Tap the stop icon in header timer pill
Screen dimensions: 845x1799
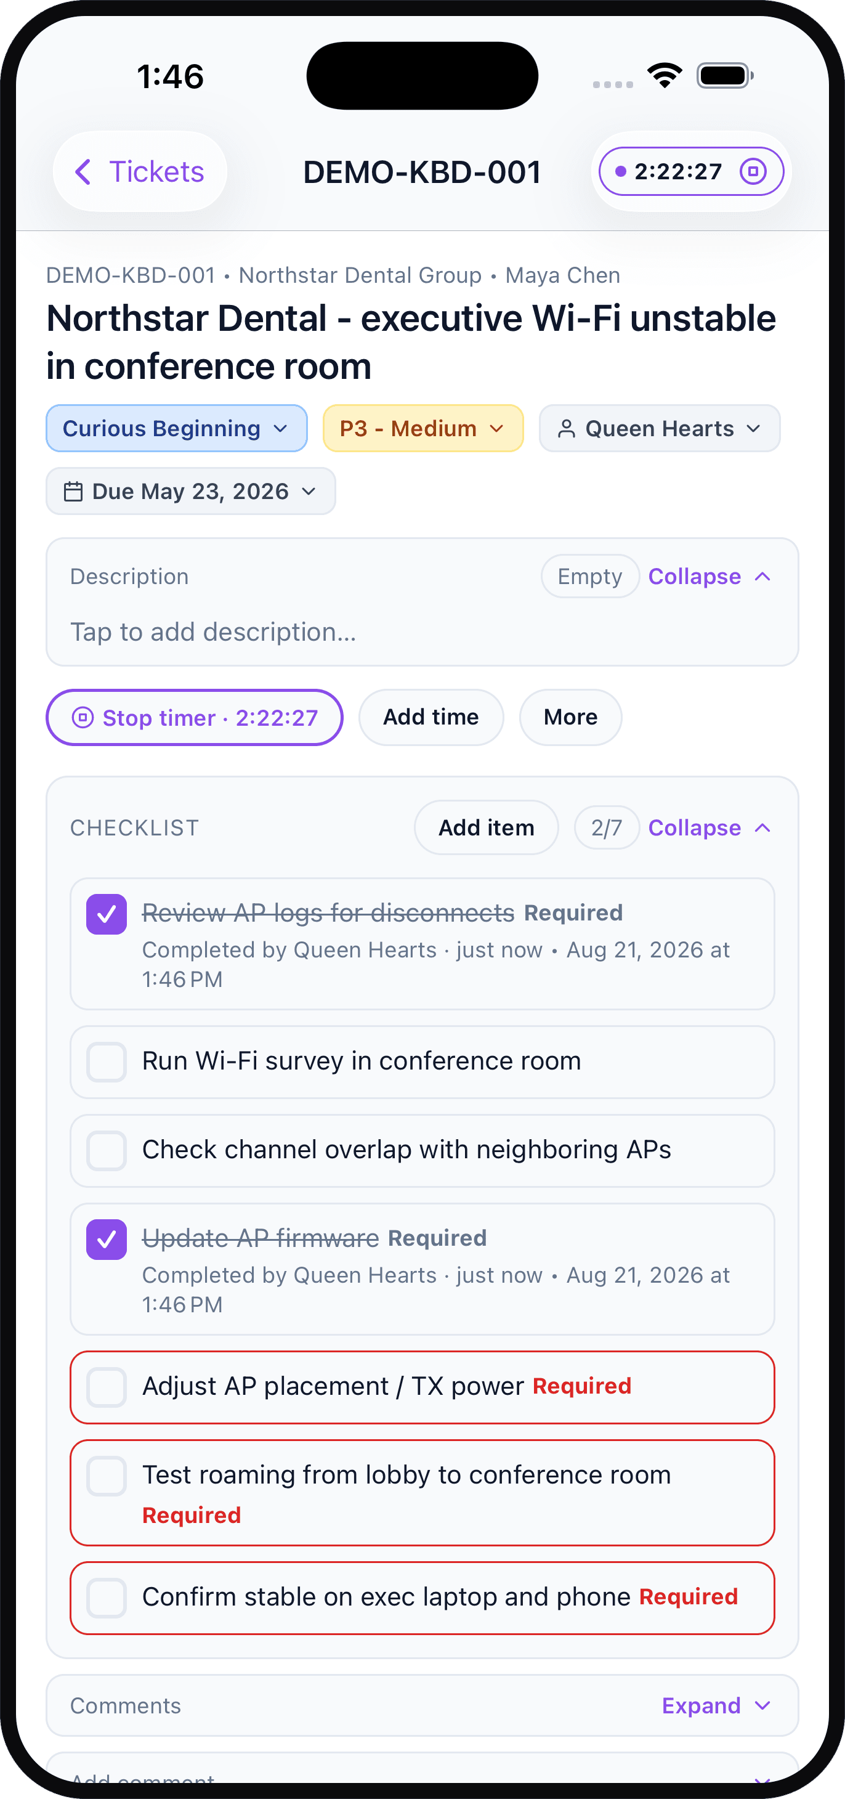click(x=753, y=171)
